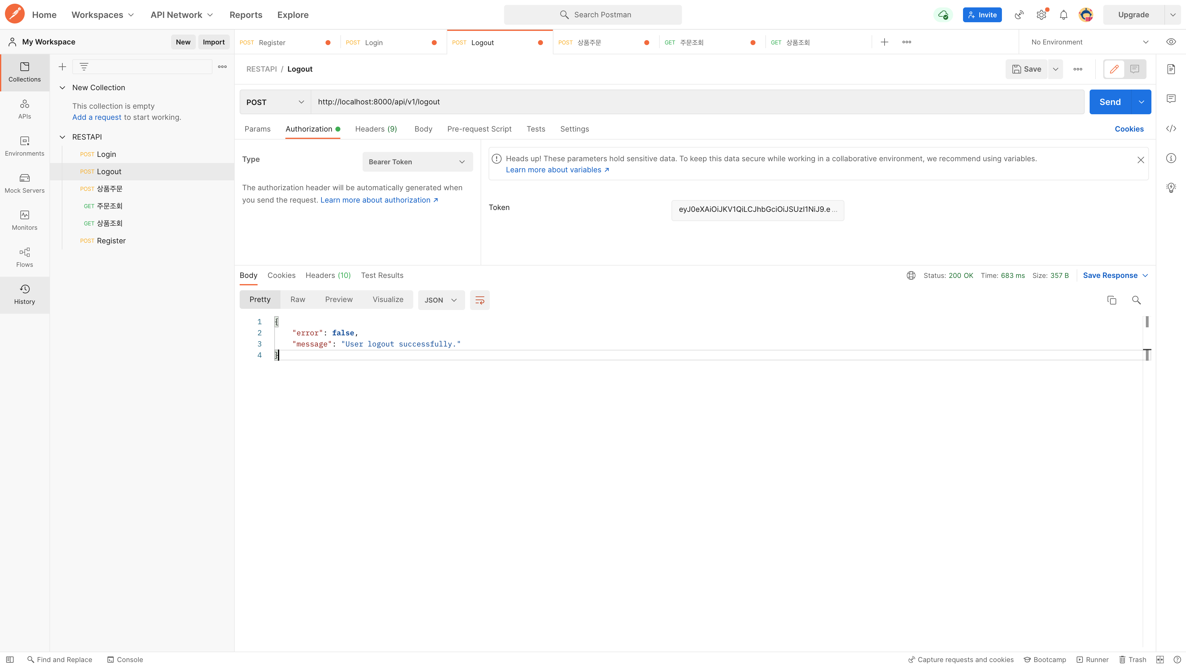
Task: Open the History sidebar panel
Action: tap(24, 295)
